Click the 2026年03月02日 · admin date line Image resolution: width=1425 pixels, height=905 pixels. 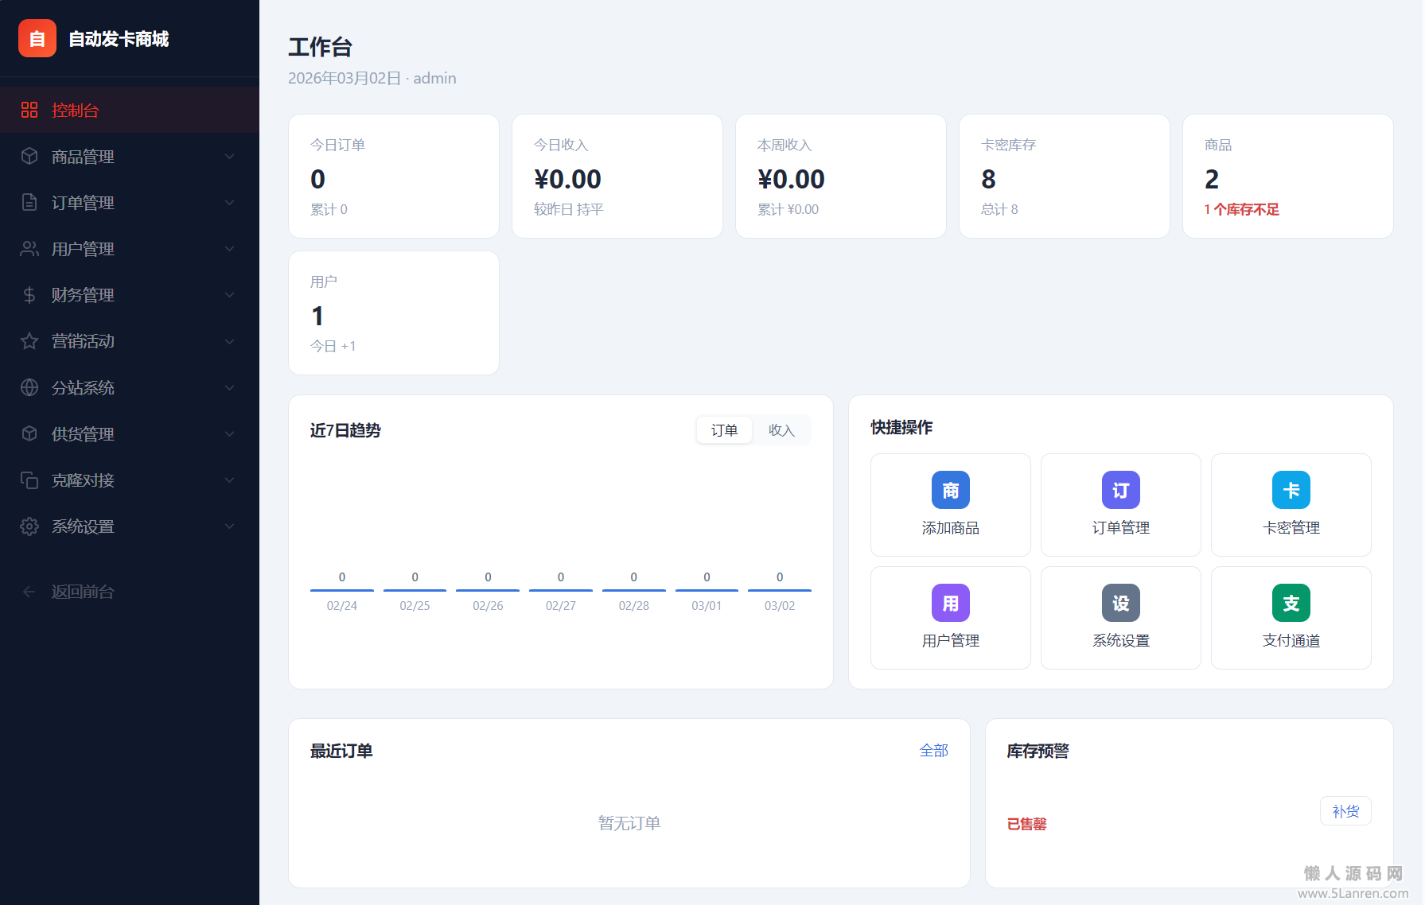(x=372, y=78)
